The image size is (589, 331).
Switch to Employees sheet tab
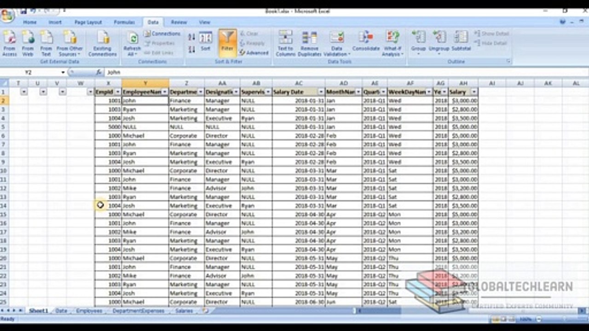(89, 311)
